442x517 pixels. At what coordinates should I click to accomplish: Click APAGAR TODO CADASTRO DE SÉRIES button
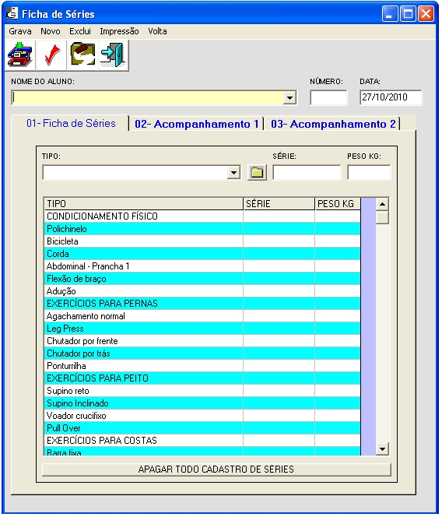216,470
